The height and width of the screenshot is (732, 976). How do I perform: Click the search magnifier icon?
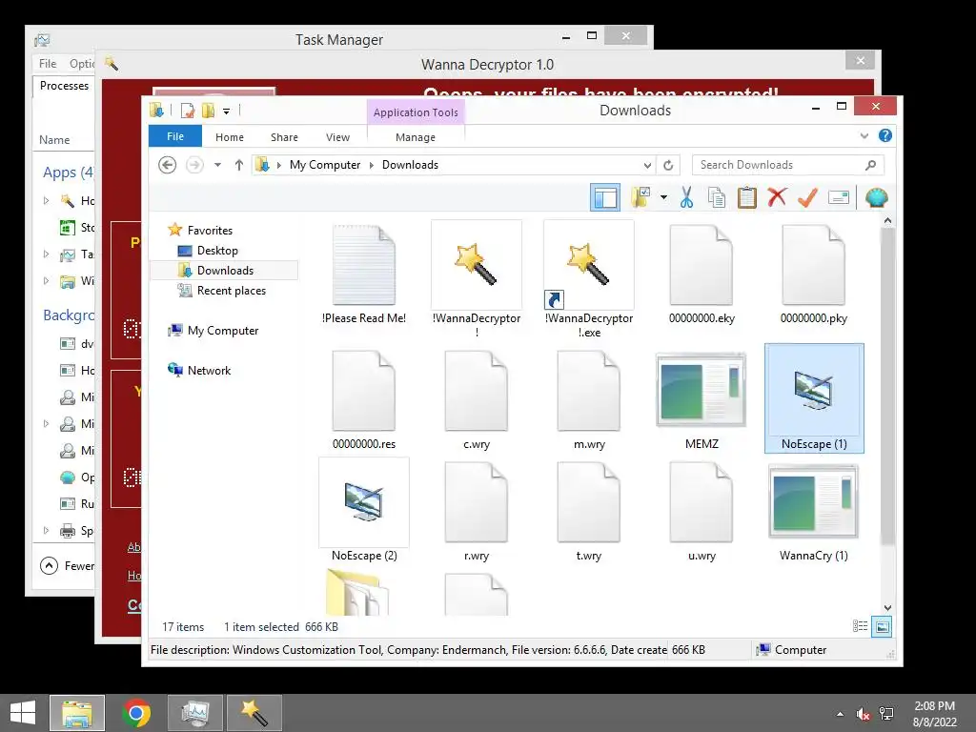pyautogui.click(x=871, y=165)
